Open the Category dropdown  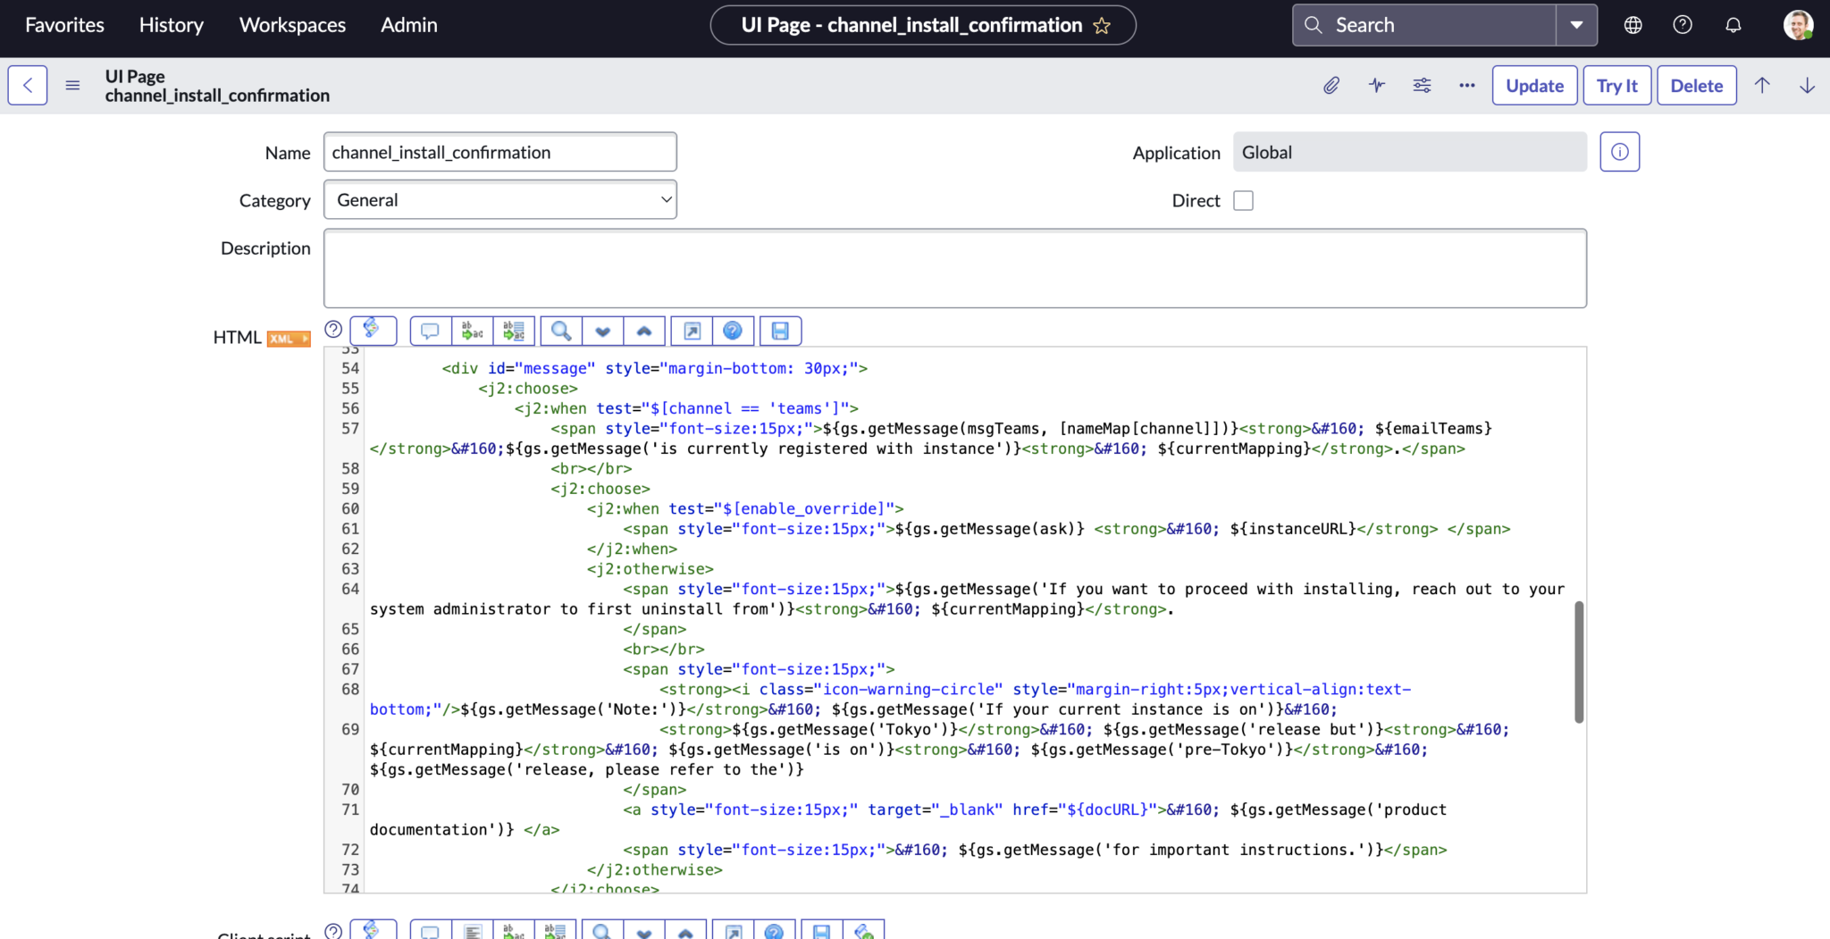[x=499, y=199]
